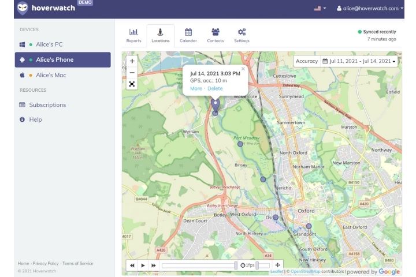Click the Oxford label on the map
This screenshot has height=277, width=416.
(306, 211)
